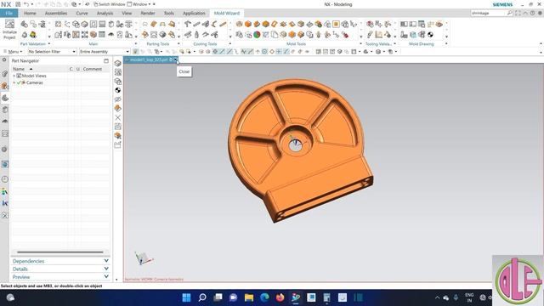Open the Help icon at top right
The width and height of the screenshot is (544, 306).
tap(532, 13)
